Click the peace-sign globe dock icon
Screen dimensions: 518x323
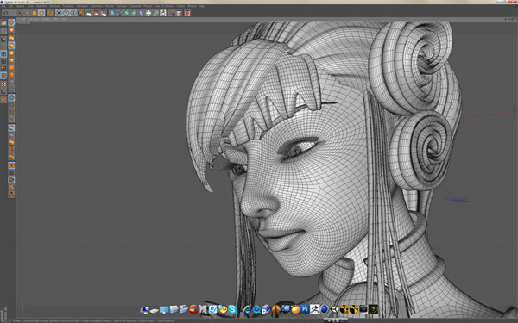[276, 309]
